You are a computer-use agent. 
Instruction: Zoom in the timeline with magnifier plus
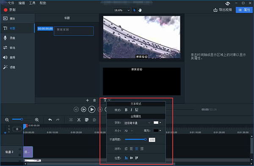click(x=37, y=120)
